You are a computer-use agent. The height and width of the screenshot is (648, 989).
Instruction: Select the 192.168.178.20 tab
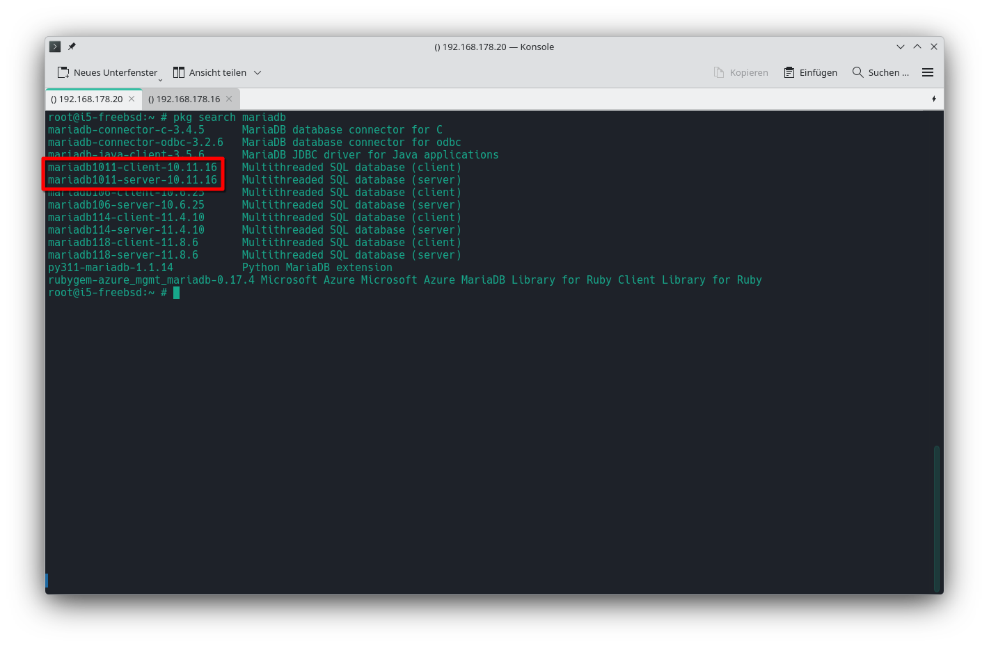point(86,99)
